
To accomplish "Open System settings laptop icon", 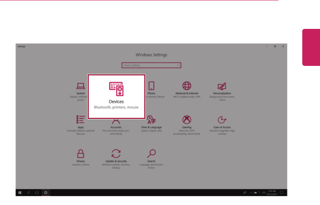I will point(81,86).
